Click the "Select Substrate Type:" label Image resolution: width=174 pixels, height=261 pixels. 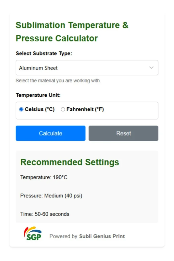[x=44, y=54]
